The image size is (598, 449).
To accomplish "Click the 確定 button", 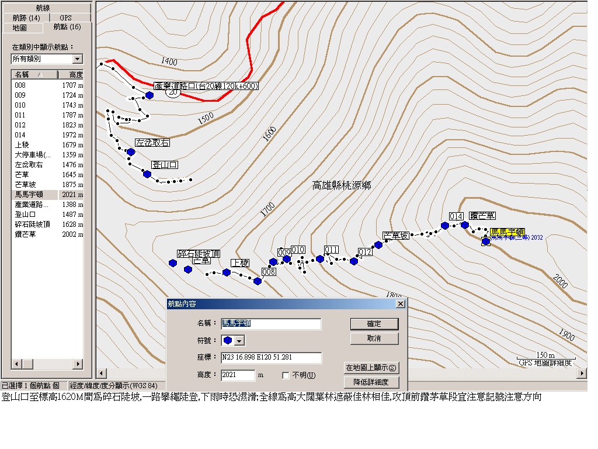I will [374, 324].
